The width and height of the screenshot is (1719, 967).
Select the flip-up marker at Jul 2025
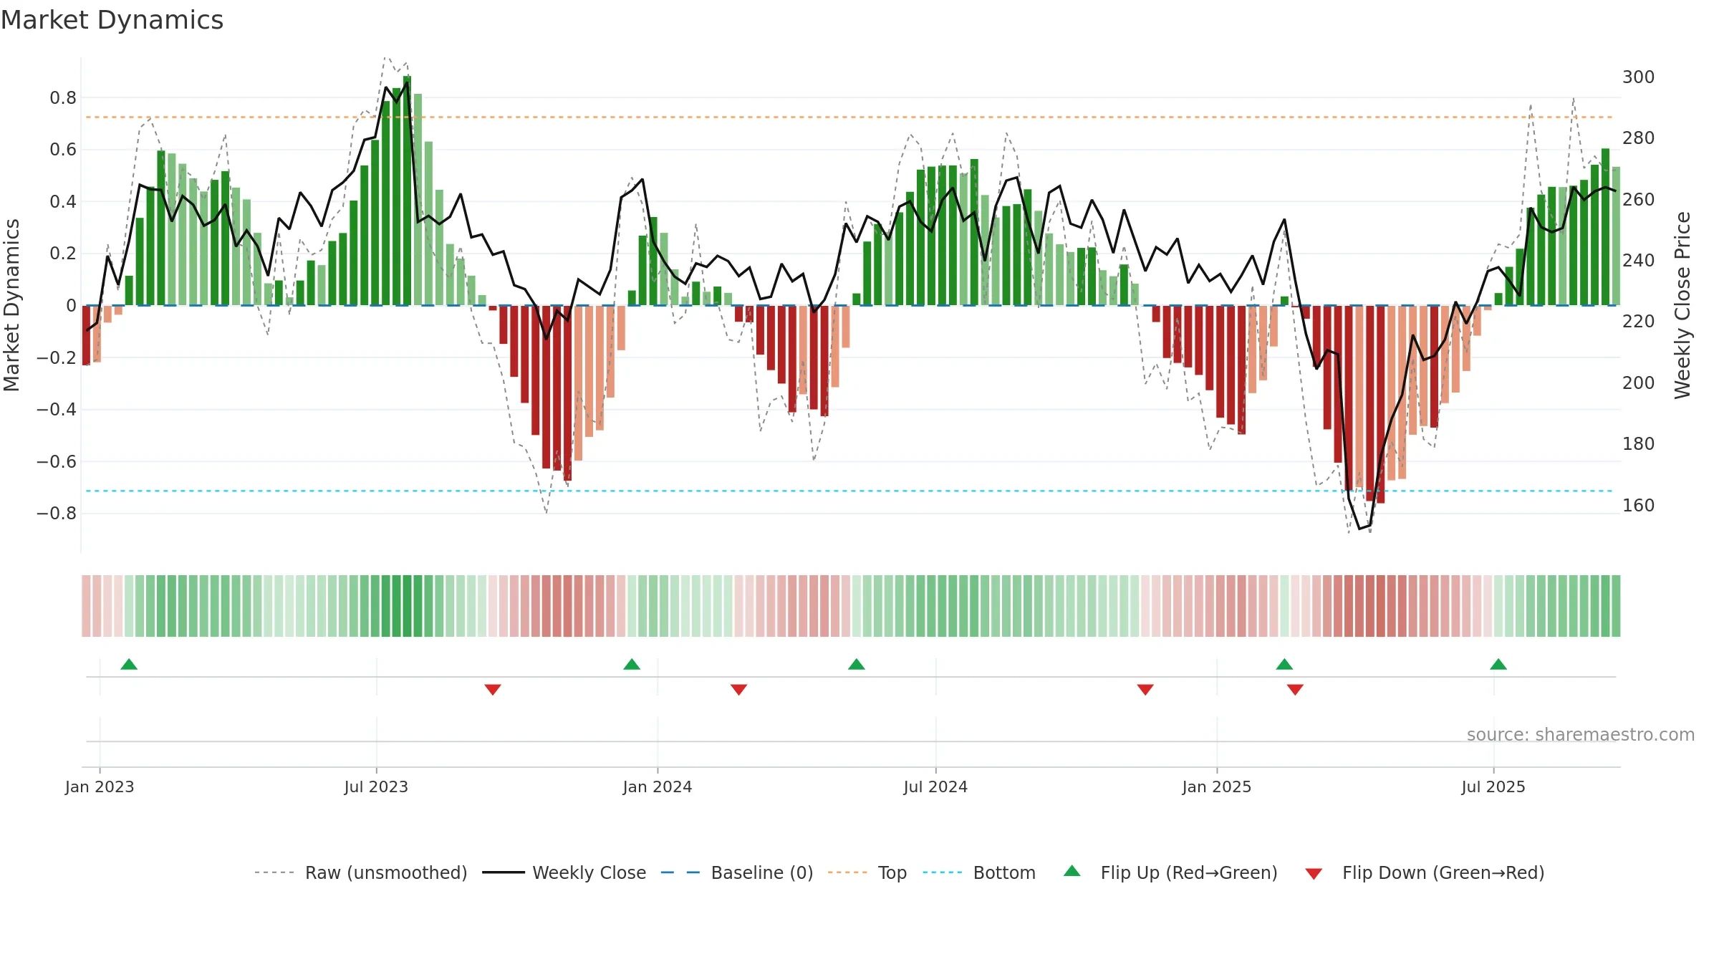pyautogui.click(x=1498, y=664)
